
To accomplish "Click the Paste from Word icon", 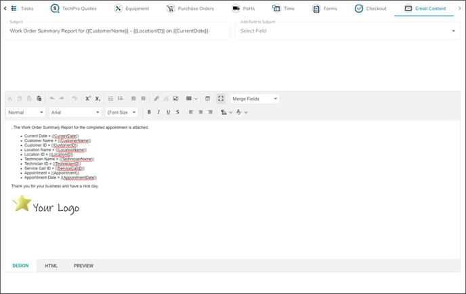I will [39, 99].
